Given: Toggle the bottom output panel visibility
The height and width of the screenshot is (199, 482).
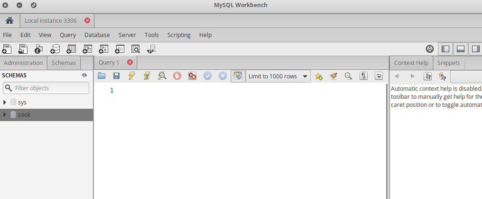Looking at the screenshot, I should (x=461, y=49).
